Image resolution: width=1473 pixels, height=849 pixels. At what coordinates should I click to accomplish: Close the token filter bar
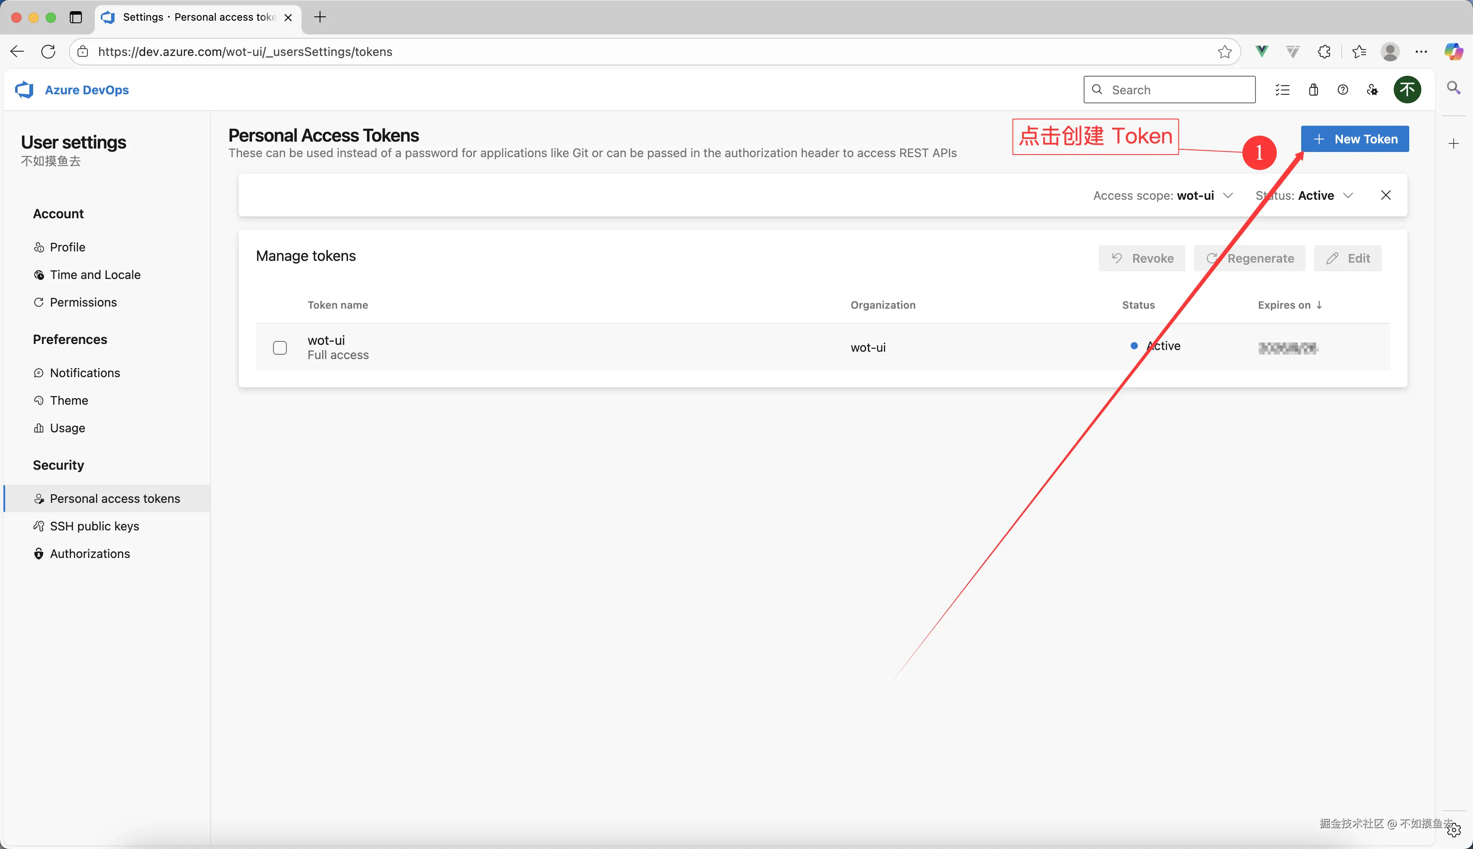[1386, 195]
